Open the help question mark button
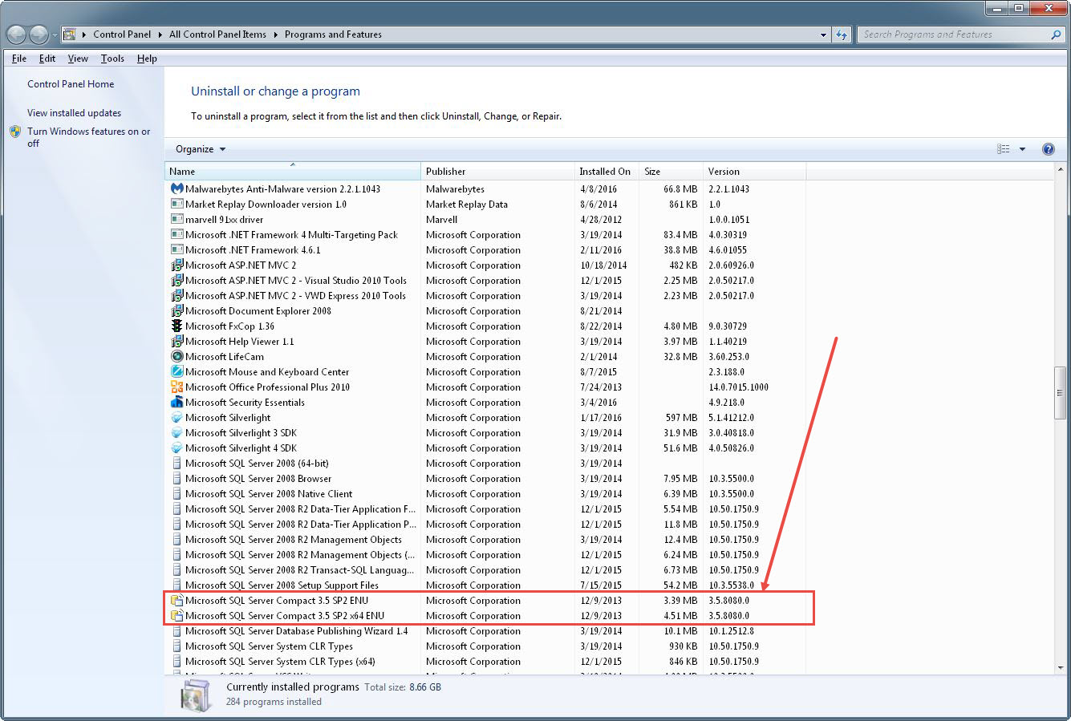 (x=1048, y=149)
